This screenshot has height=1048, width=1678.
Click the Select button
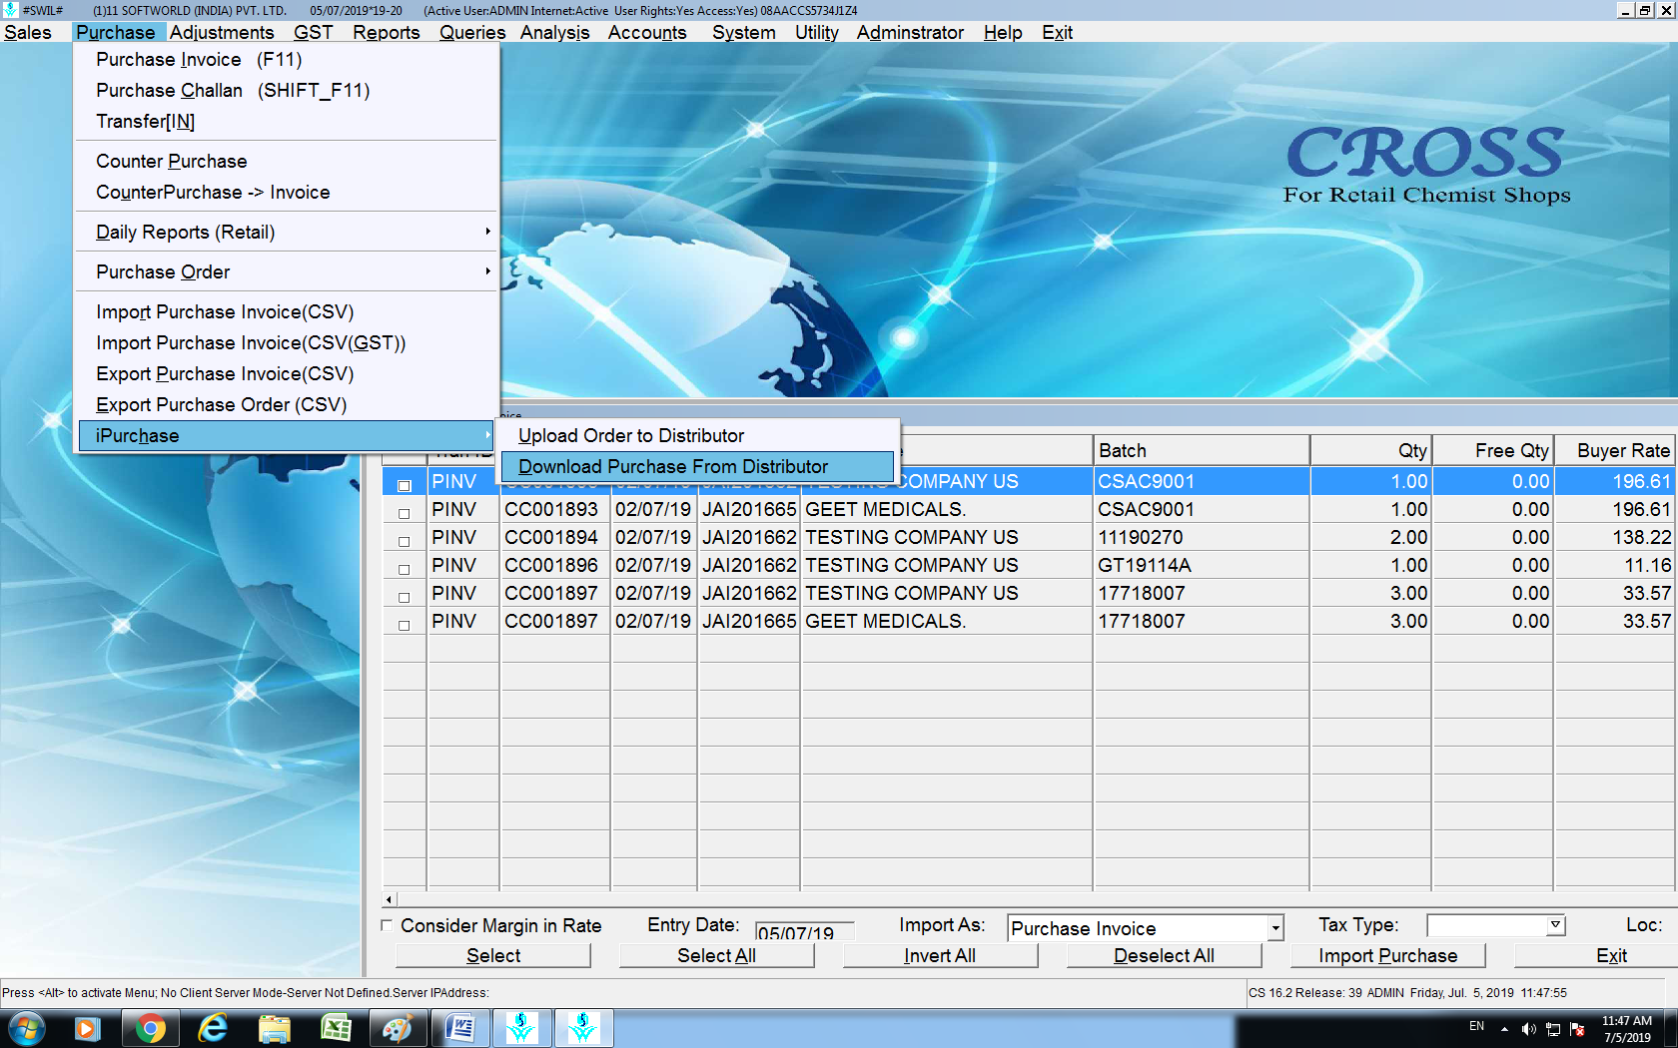point(493,955)
